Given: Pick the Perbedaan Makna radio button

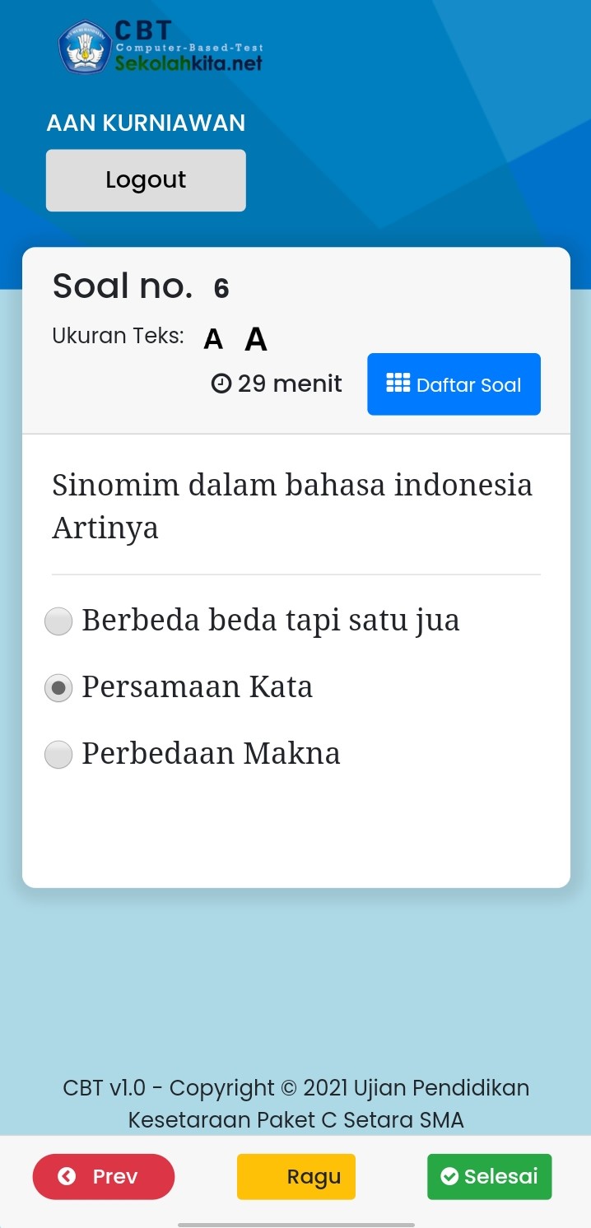Looking at the screenshot, I should (58, 755).
